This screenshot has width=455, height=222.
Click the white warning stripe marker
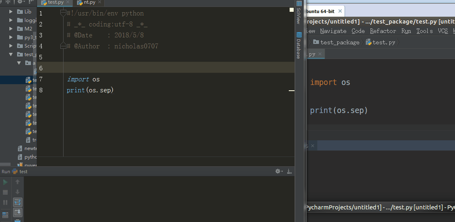pyautogui.click(x=292, y=91)
